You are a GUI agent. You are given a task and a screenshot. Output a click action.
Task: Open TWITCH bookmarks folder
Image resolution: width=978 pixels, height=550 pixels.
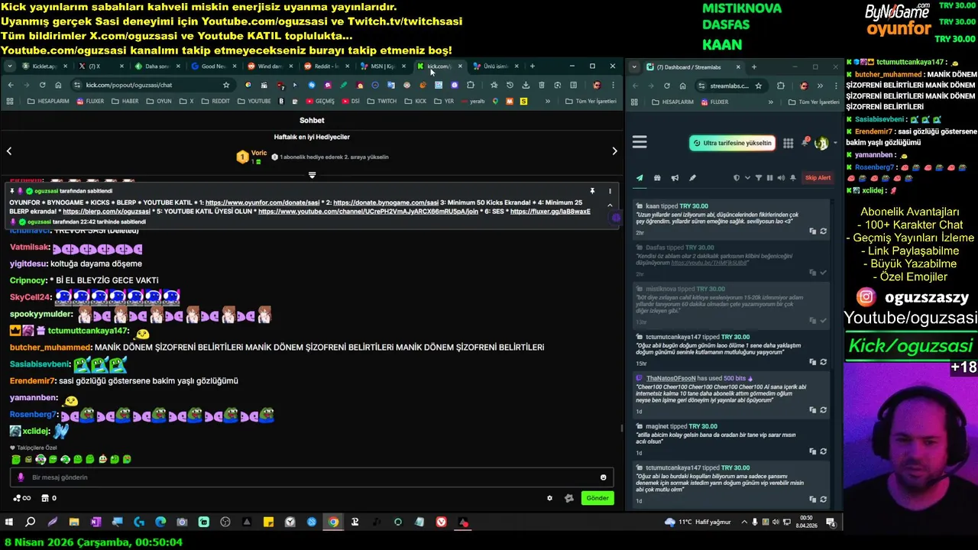point(381,101)
